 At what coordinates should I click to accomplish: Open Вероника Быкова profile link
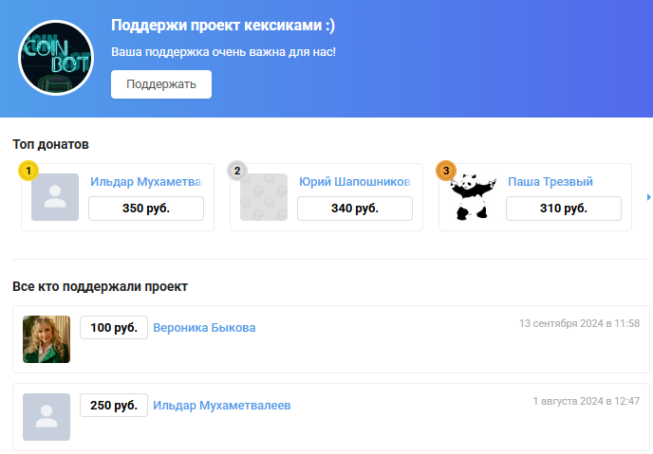[204, 328]
